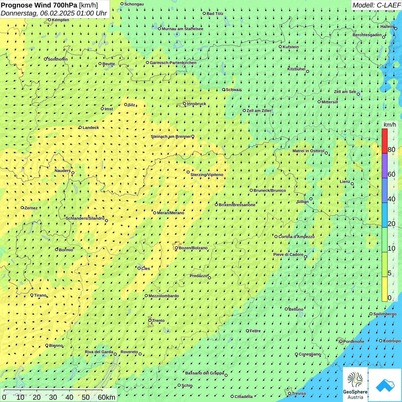Click the Lienz location marker
The height and width of the screenshot is (402, 402).
tap(352, 184)
